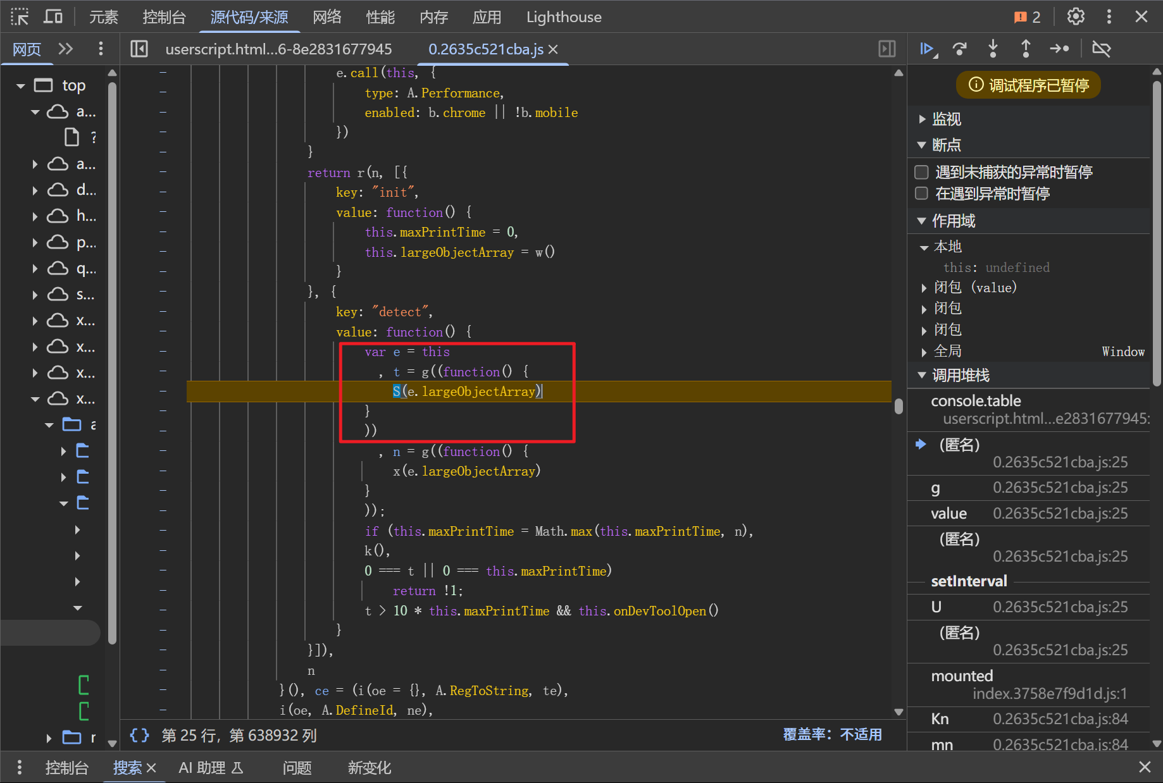Expand the 全局 Window scope entry
This screenshot has height=783, width=1163.
[x=924, y=352]
